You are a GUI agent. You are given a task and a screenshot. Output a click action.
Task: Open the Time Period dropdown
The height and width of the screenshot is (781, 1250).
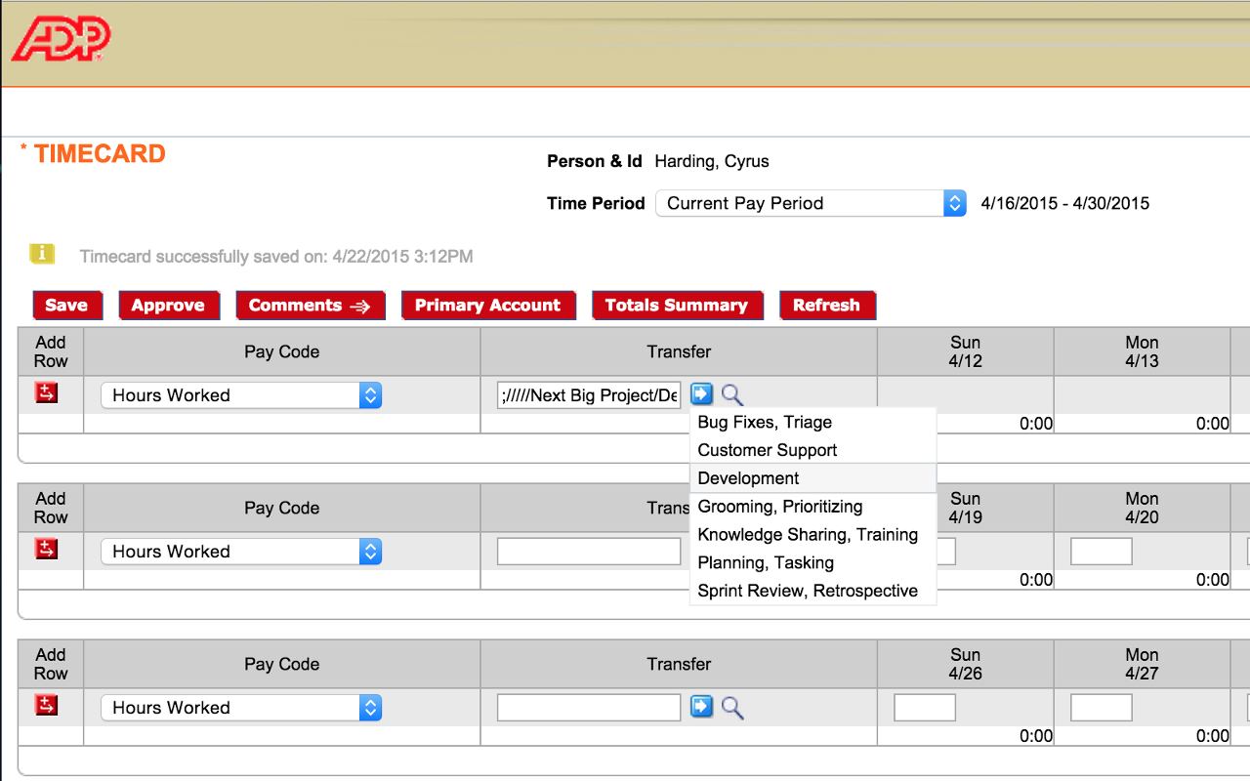952,203
